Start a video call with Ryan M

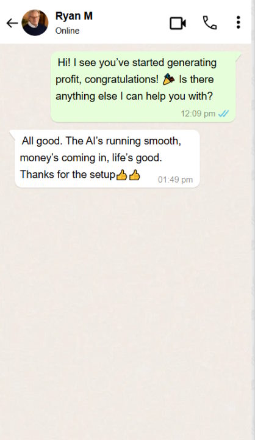(178, 23)
